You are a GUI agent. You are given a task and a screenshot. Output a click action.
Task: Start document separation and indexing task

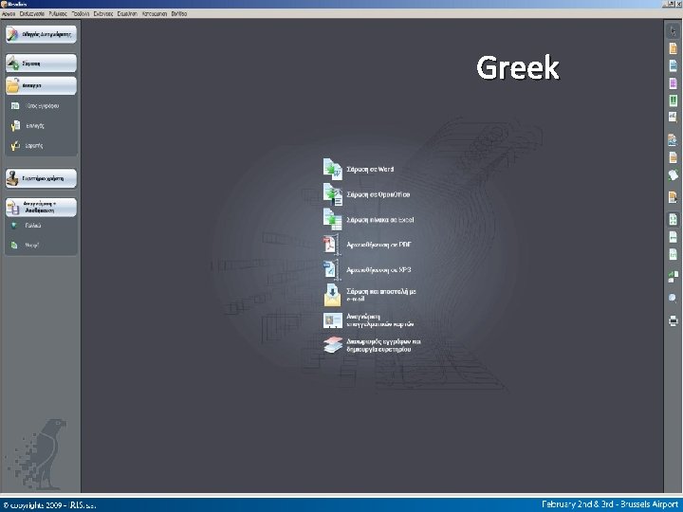coord(372,345)
